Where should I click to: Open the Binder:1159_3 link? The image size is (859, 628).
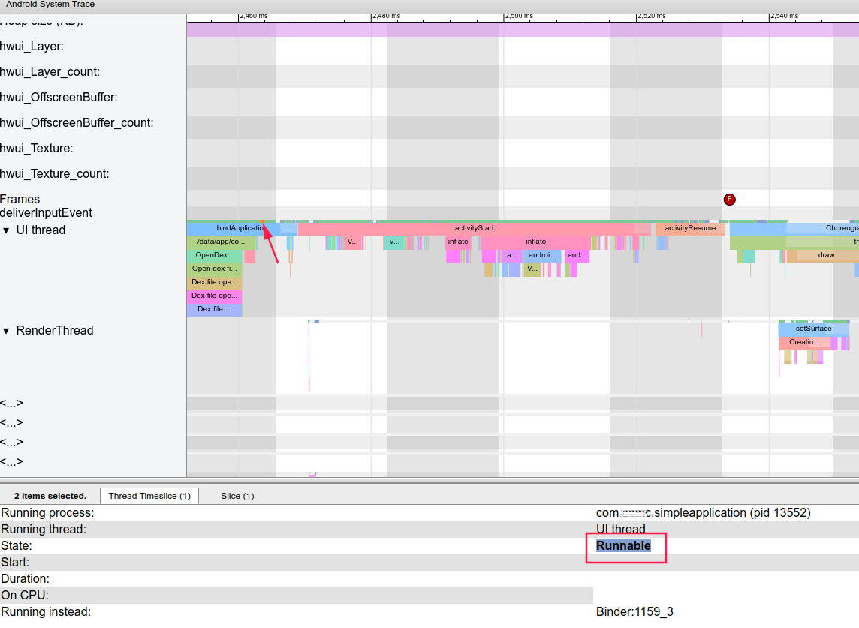pyautogui.click(x=634, y=612)
